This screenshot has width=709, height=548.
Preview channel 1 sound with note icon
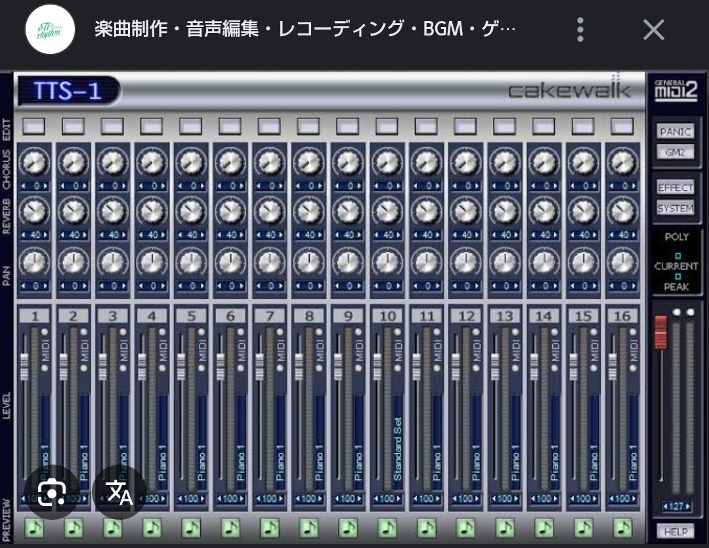(34, 528)
